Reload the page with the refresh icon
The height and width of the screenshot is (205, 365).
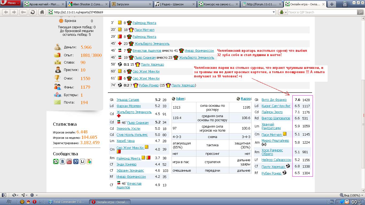pos(33,12)
